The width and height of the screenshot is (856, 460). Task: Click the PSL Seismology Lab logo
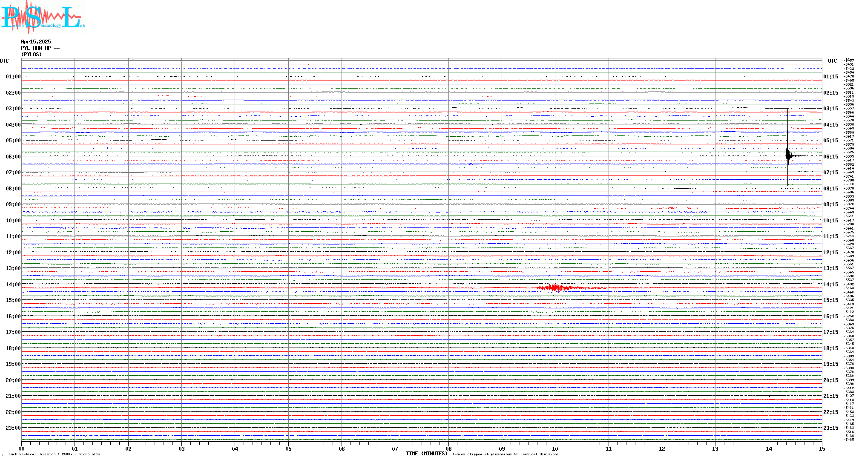43,17
